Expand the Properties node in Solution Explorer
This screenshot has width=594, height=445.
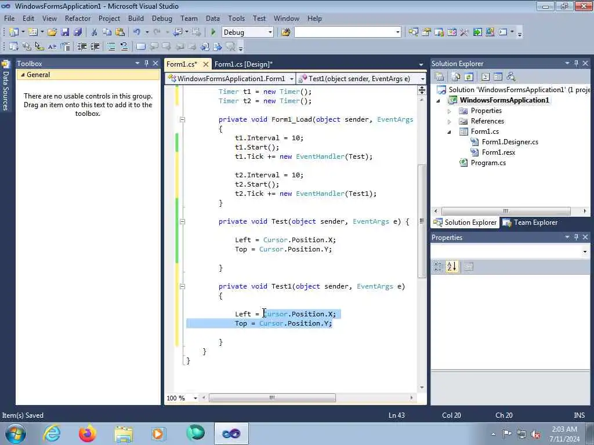[450, 111]
